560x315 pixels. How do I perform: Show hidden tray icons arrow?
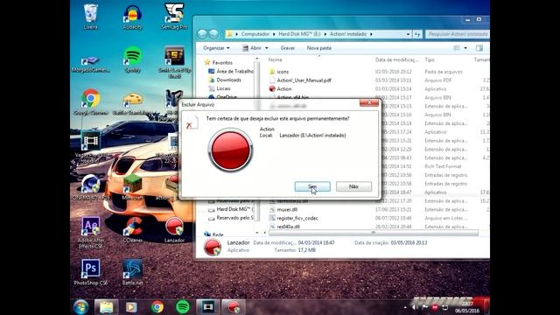[x=405, y=307]
